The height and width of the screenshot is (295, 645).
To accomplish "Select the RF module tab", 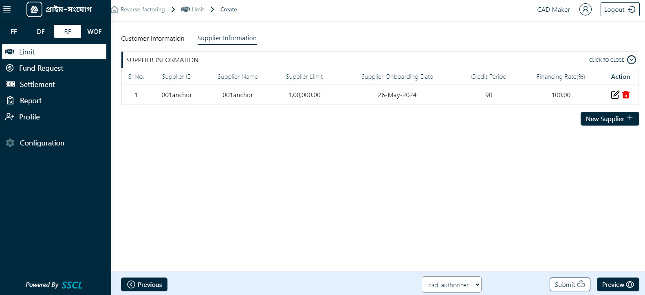I will pos(68,31).
